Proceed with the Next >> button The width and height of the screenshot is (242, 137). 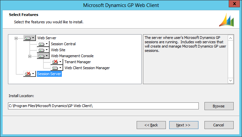183,125
